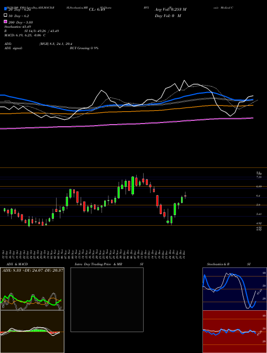
Task: Click the 'ADX & MACD' panel heading
Action: [x=17, y=264]
